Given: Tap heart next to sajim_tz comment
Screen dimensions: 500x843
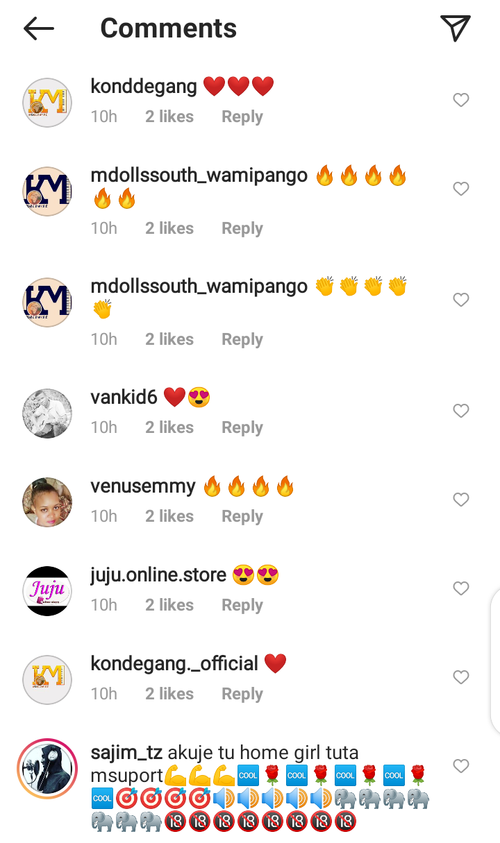Looking at the screenshot, I should 461,766.
